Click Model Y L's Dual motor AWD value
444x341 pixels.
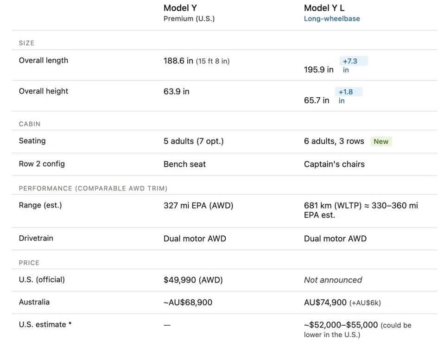pyautogui.click(x=335, y=239)
